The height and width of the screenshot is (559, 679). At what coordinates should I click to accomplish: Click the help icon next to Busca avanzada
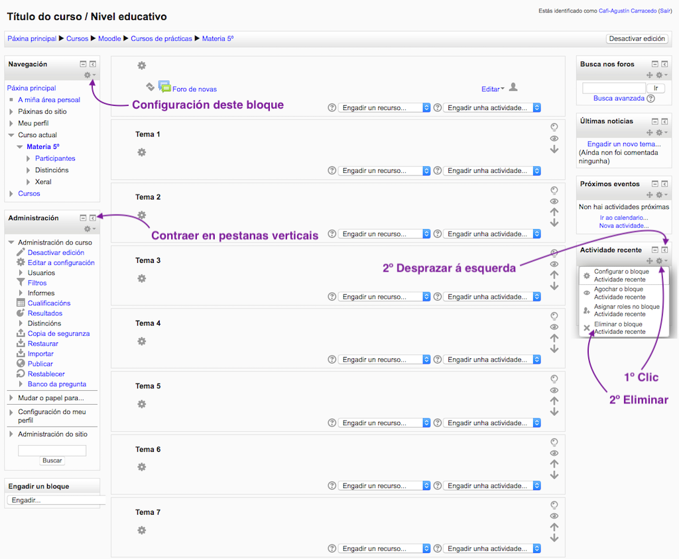click(x=650, y=98)
